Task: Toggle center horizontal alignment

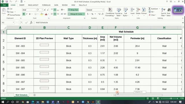Action: click(x=55, y=14)
